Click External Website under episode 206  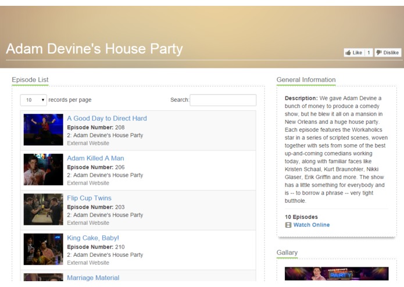[x=88, y=183]
